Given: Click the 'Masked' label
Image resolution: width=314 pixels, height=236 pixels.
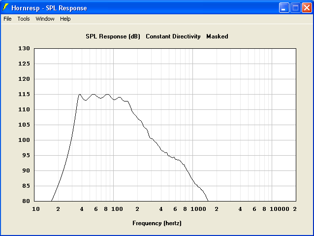Looking at the screenshot, I should (x=217, y=36).
